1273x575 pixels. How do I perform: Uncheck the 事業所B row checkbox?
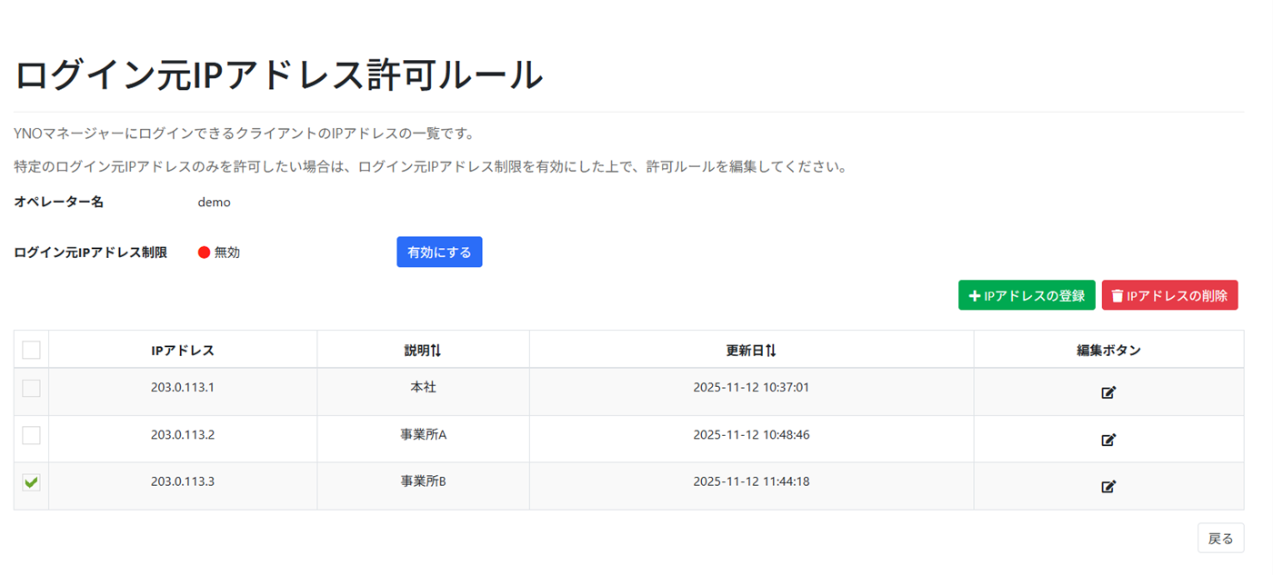(30, 482)
